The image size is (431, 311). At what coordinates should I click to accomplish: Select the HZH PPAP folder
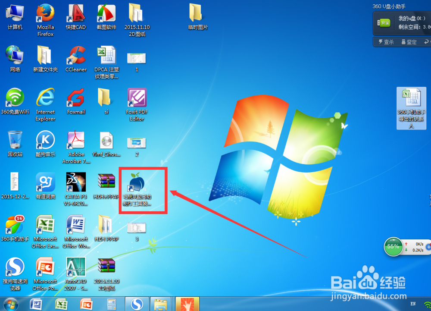coord(106,228)
